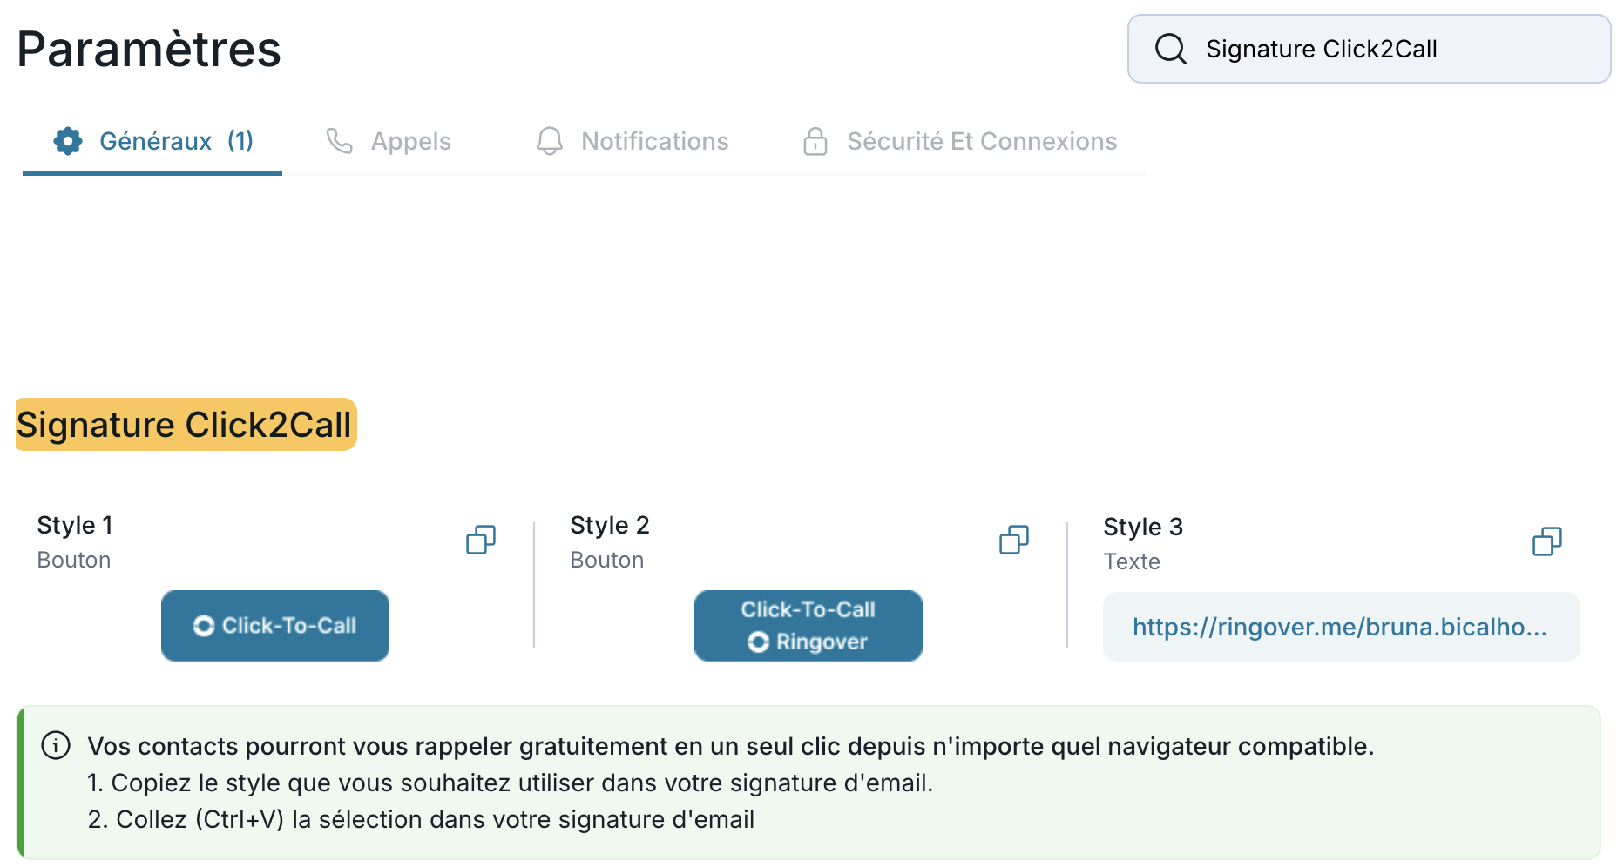
Task: Copy Style 3 text signature
Action: [x=1546, y=541]
